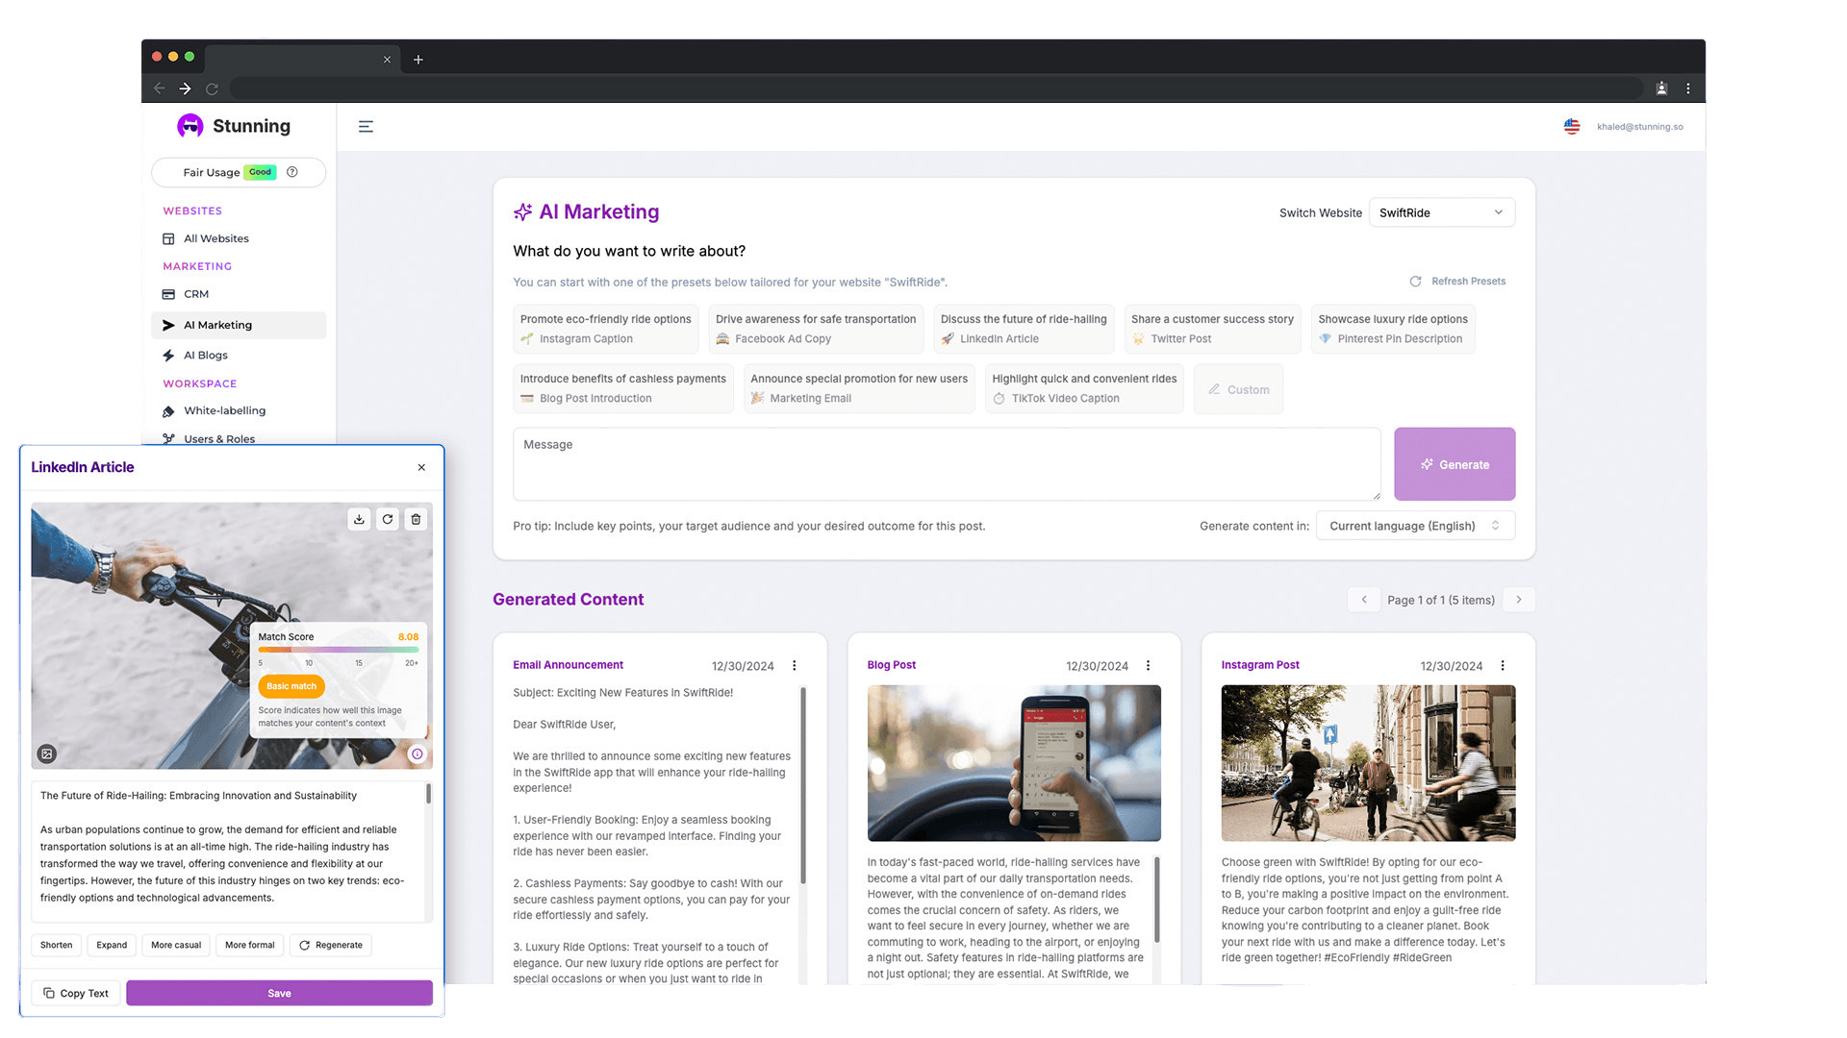
Task: Click Regenerate for the article text
Action: coord(331,946)
